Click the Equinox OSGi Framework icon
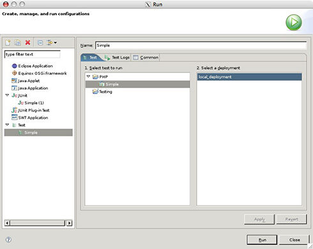This screenshot has width=313, height=249. tap(14, 73)
